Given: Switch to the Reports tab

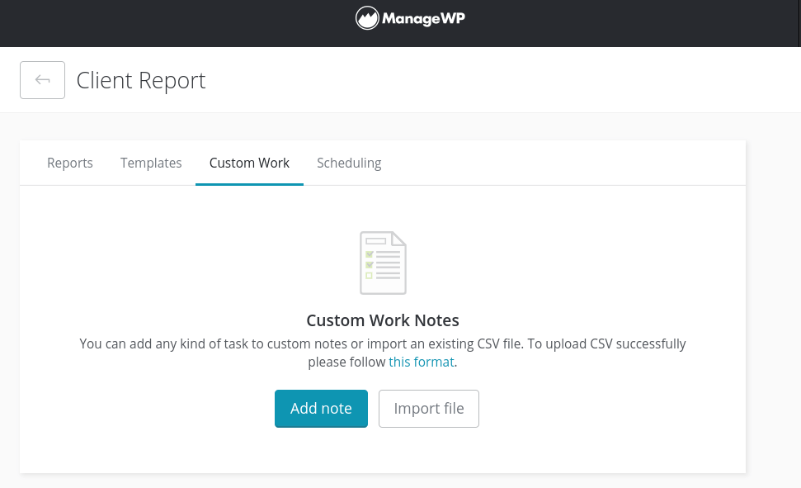Looking at the screenshot, I should [70, 163].
